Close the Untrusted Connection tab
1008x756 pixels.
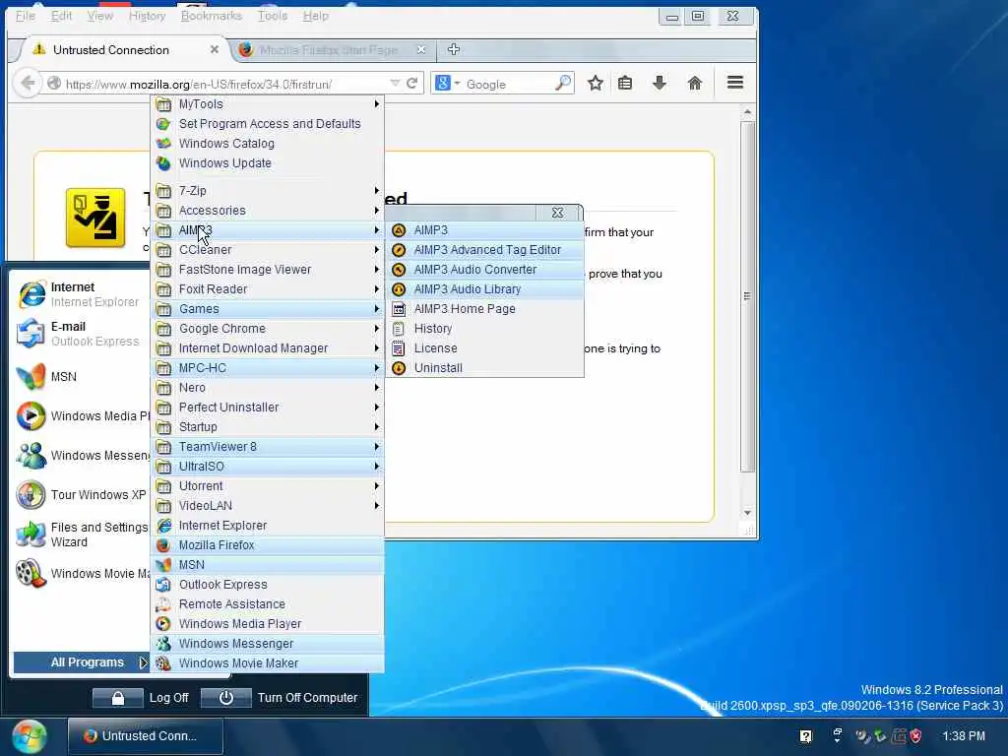tap(214, 49)
